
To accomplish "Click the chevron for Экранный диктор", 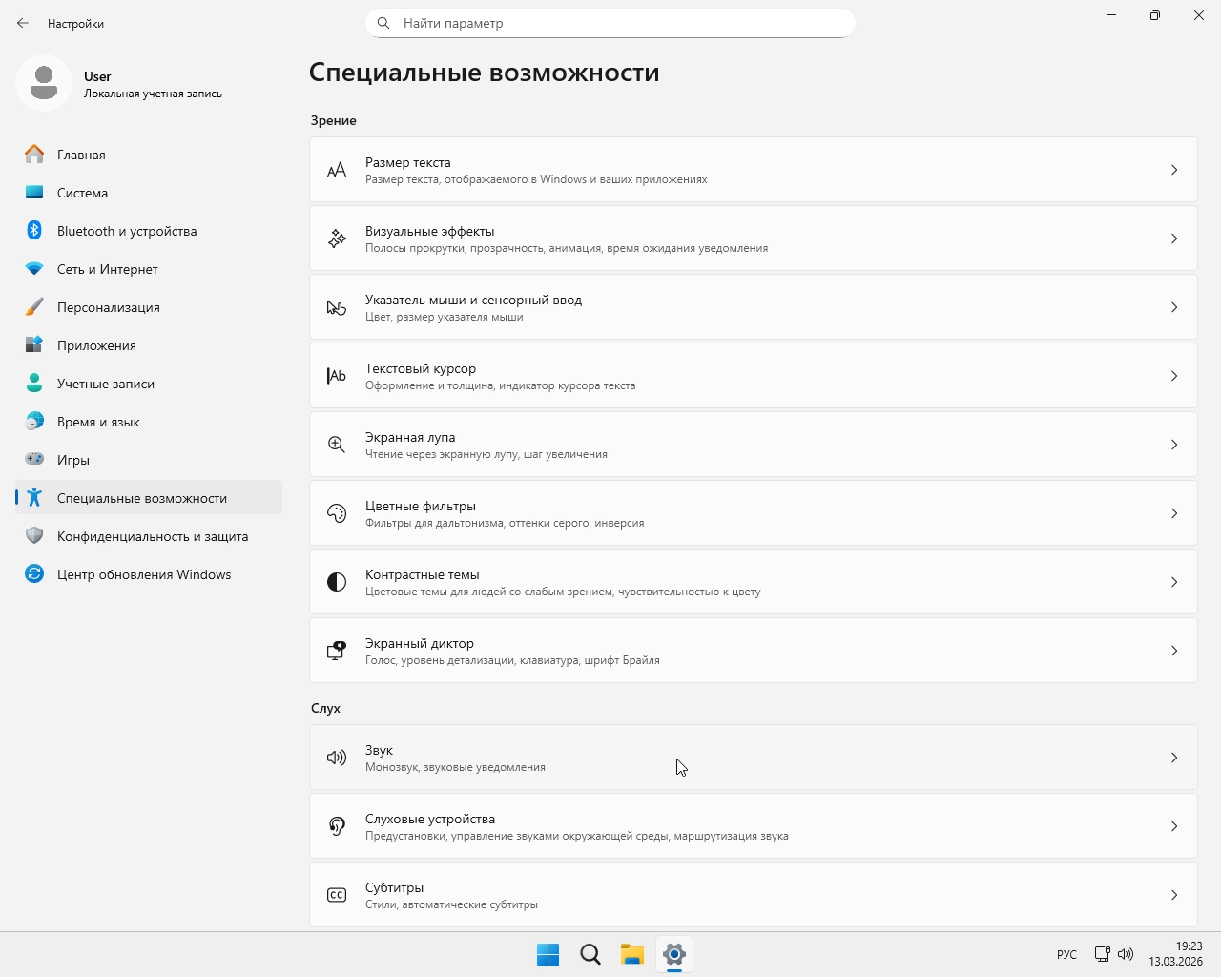I will coord(1174,651).
